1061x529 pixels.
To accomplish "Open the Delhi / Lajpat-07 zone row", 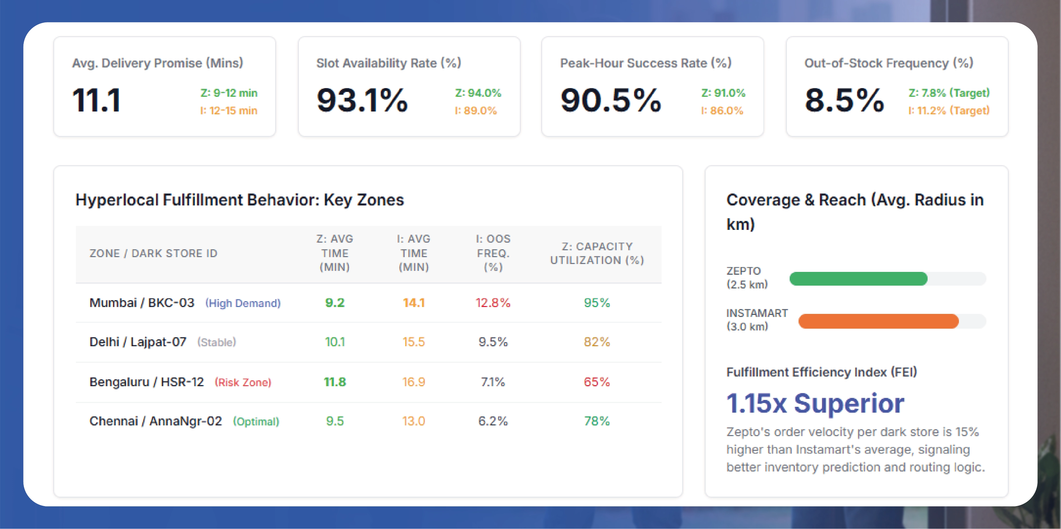I will [137, 342].
